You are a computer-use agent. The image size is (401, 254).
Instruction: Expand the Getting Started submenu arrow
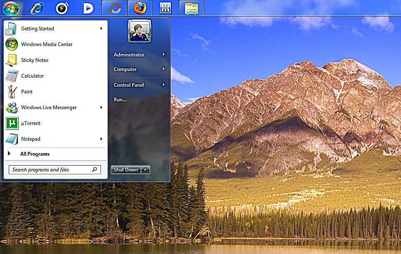tap(101, 29)
